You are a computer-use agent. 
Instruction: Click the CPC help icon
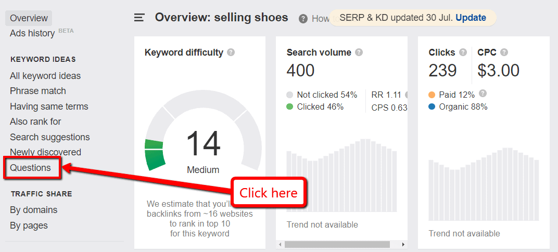tap(504, 52)
